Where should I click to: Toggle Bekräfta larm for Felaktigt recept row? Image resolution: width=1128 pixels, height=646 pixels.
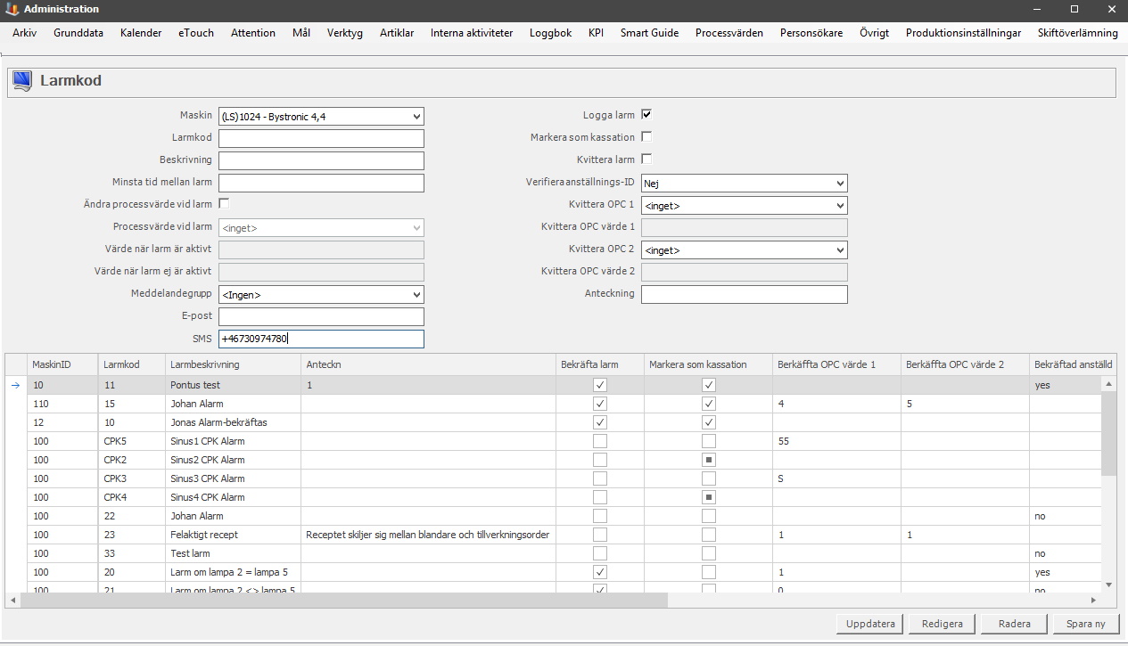600,535
